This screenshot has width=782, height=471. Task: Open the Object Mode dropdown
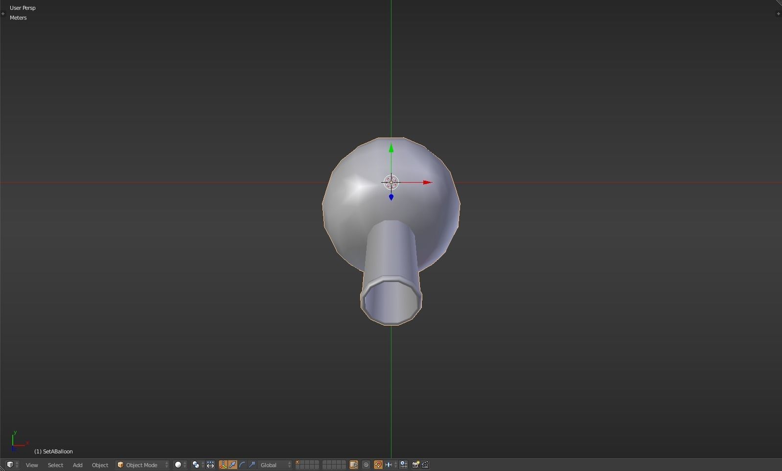142,465
